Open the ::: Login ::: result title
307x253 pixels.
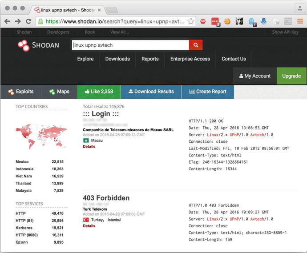(101, 114)
